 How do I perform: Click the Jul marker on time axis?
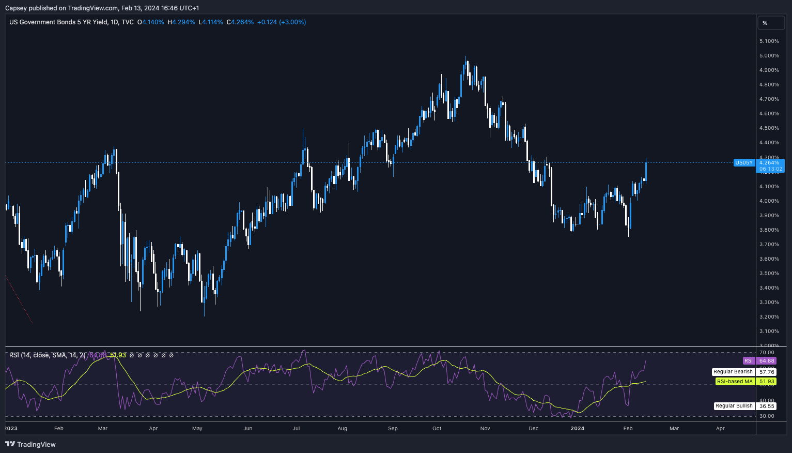point(296,428)
